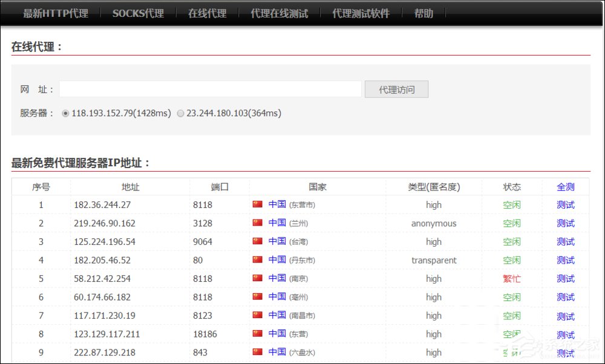This screenshot has height=364, width=605.
Task: Click port value 8123
Action: click(x=203, y=316)
